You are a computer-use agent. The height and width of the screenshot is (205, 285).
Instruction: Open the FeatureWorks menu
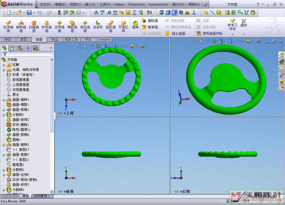pyautogui.click(x=158, y=4)
